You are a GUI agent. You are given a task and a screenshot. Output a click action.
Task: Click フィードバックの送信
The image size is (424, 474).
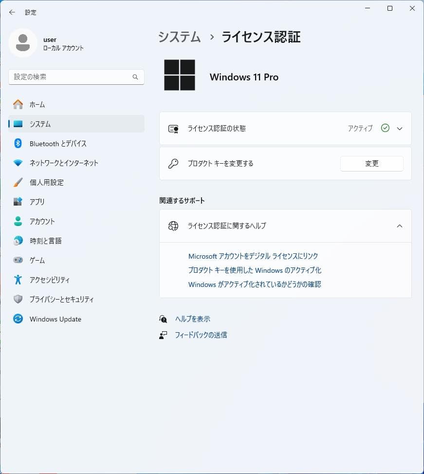[201, 335]
